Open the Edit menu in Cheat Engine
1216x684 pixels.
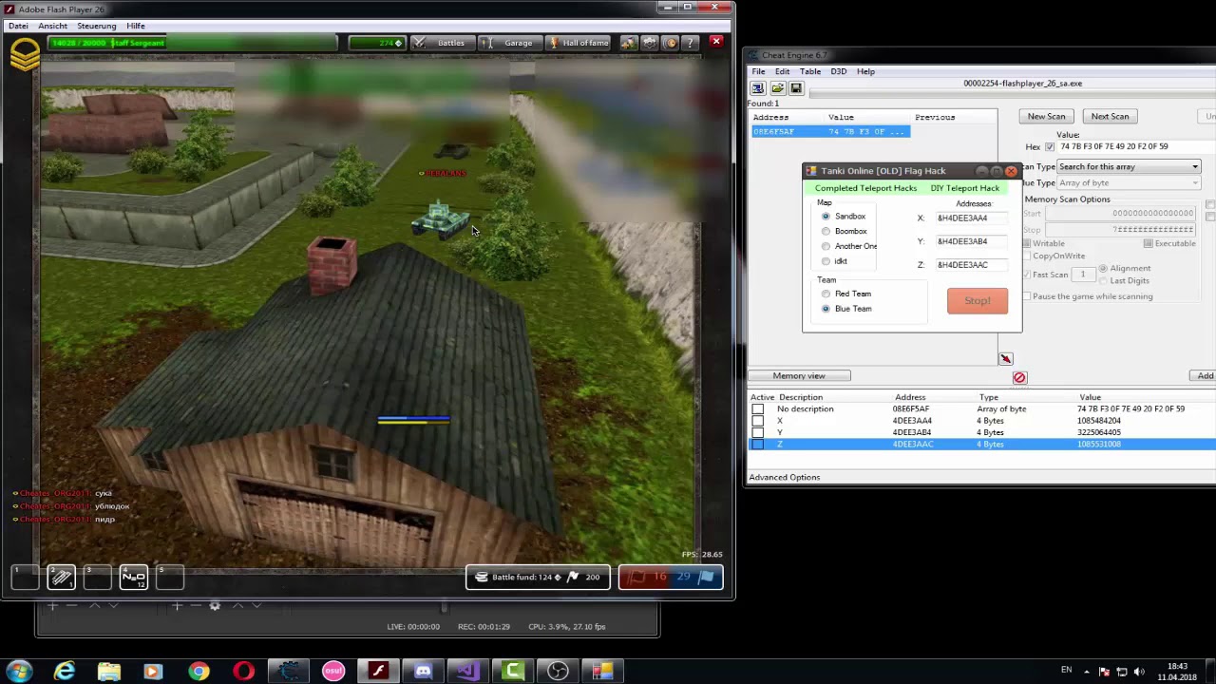[782, 71]
